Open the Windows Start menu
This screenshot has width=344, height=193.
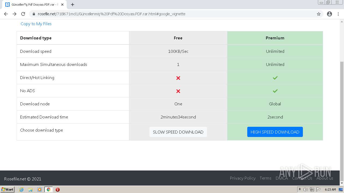[x=8, y=189]
